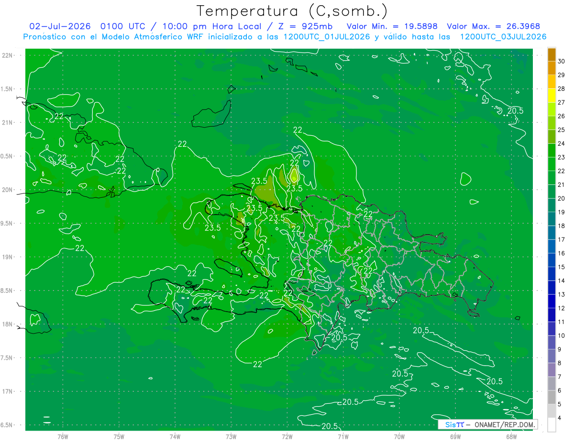Select the '21N' latitude axis label
This screenshot has height=443, width=574.
8,122
